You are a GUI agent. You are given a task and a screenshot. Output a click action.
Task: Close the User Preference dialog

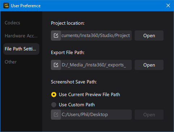point(168,5)
